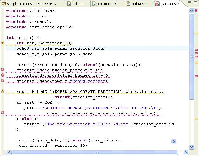Screen dimensions: 199x156
Task: Click the error icon beside creation_data.name = "DebugReserve"
Action: click(x=3, y=81)
